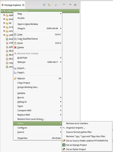
Task: Open the Team submenu
Action: click(x=38, y=106)
